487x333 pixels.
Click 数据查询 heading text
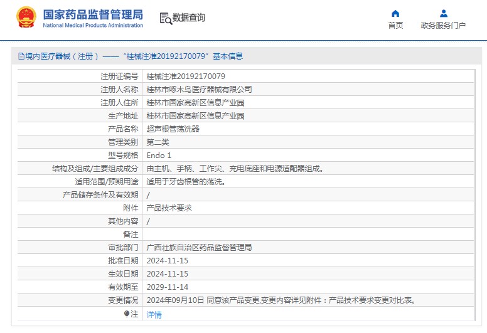(188, 18)
